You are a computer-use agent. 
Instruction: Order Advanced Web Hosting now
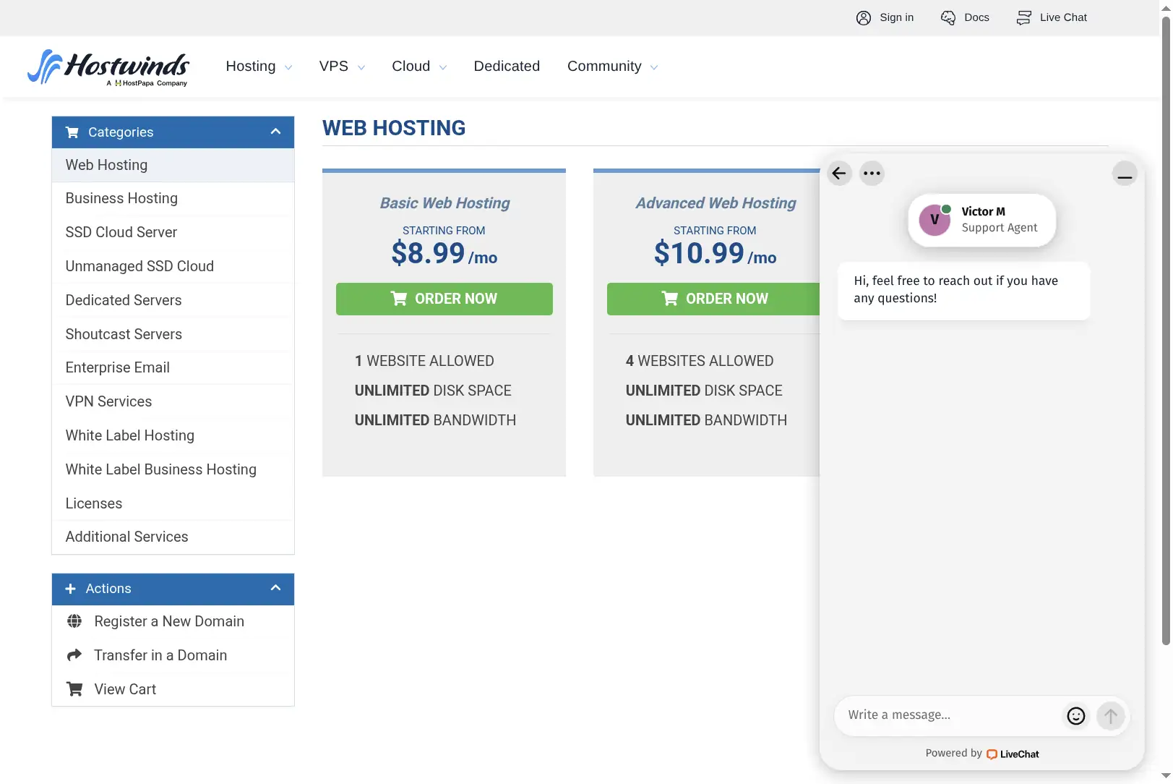pos(713,299)
